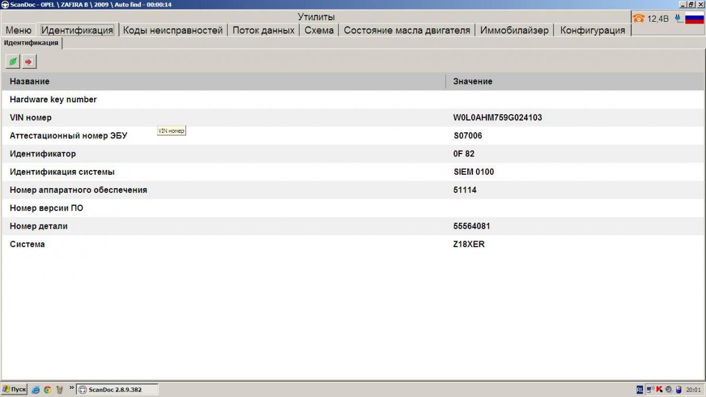Click the SIEM 0100 value
This screenshot has width=706, height=397.
pos(474,172)
